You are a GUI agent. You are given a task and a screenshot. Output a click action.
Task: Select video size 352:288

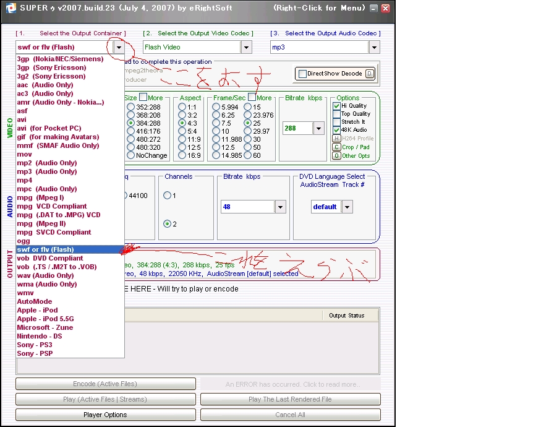tap(130, 107)
